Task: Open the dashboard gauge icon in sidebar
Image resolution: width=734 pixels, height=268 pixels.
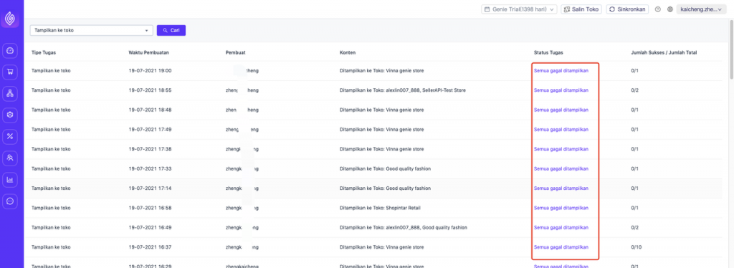Action: pyautogui.click(x=10, y=50)
